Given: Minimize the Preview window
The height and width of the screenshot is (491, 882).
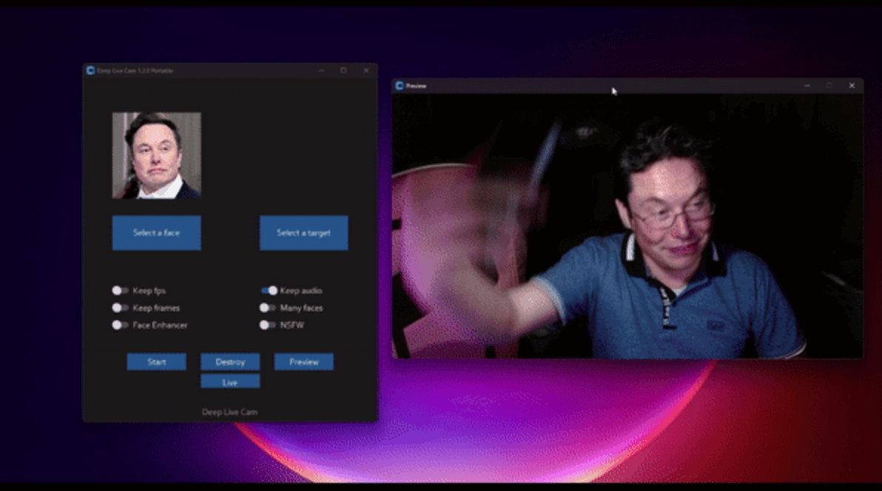Looking at the screenshot, I should pyautogui.click(x=807, y=86).
